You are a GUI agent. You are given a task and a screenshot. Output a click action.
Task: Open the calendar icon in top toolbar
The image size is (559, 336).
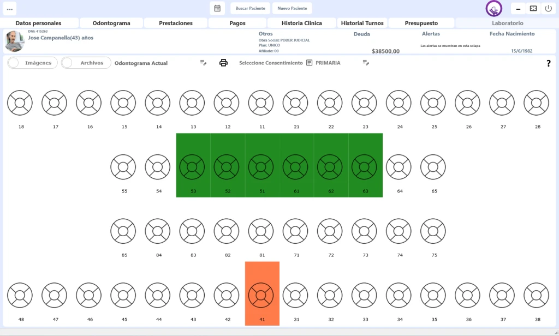coord(217,8)
